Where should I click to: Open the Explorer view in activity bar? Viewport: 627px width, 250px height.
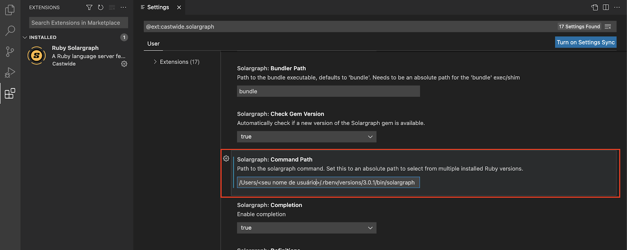point(10,10)
